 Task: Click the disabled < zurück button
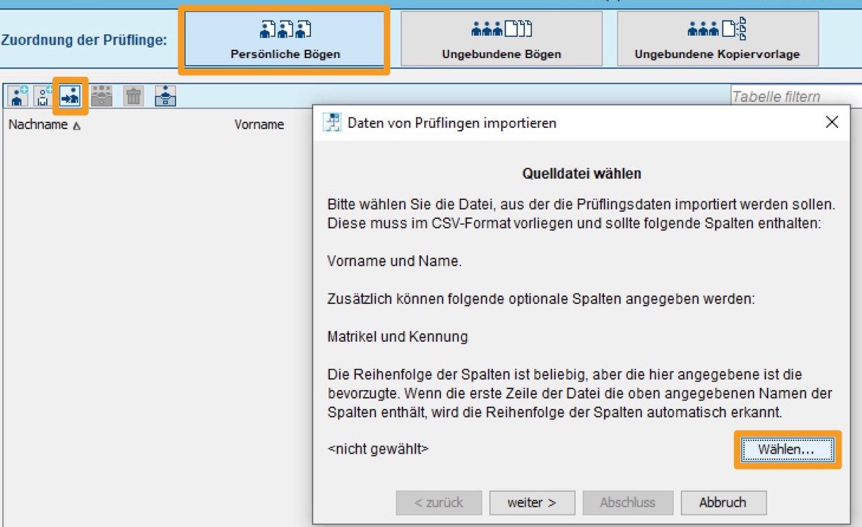tap(438, 503)
